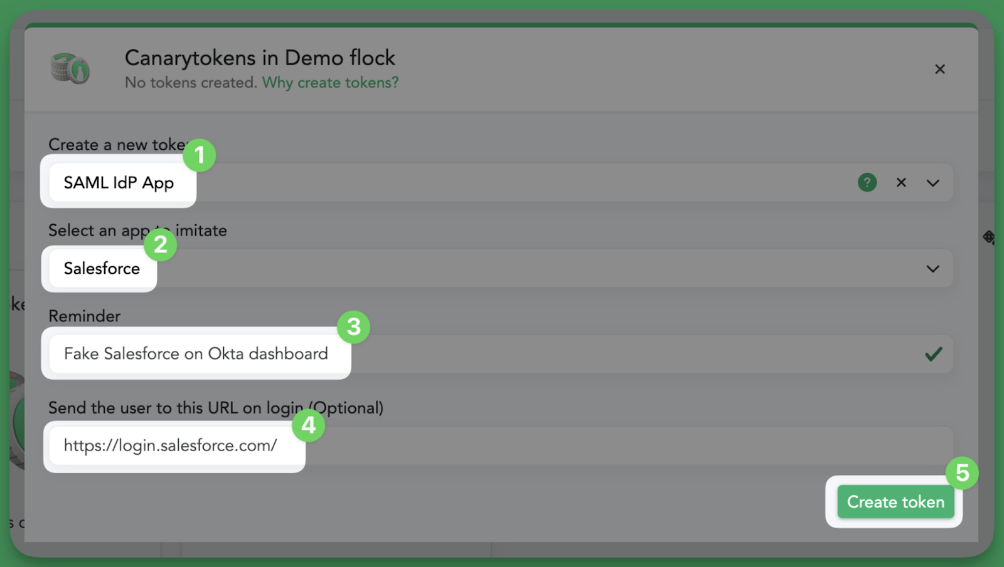Viewport: 1004px width, 567px height.
Task: Open the SAML IdP App selector
Action: point(119,183)
